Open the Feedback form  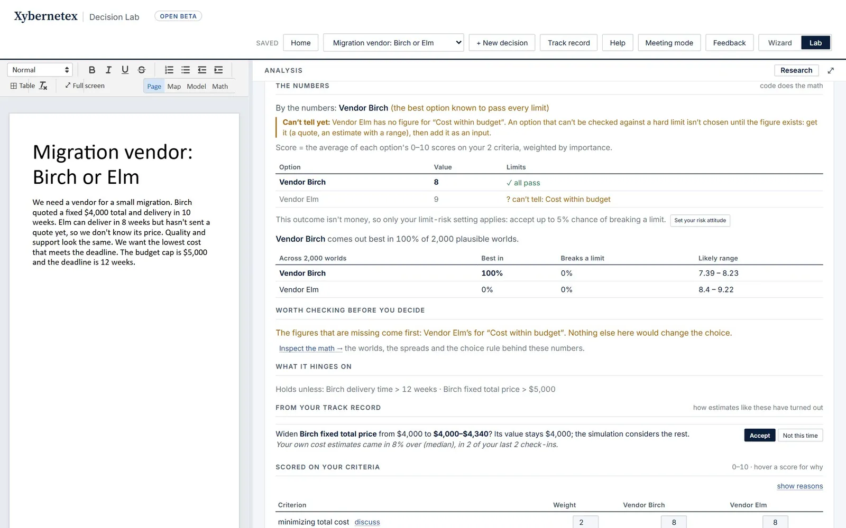tap(729, 43)
